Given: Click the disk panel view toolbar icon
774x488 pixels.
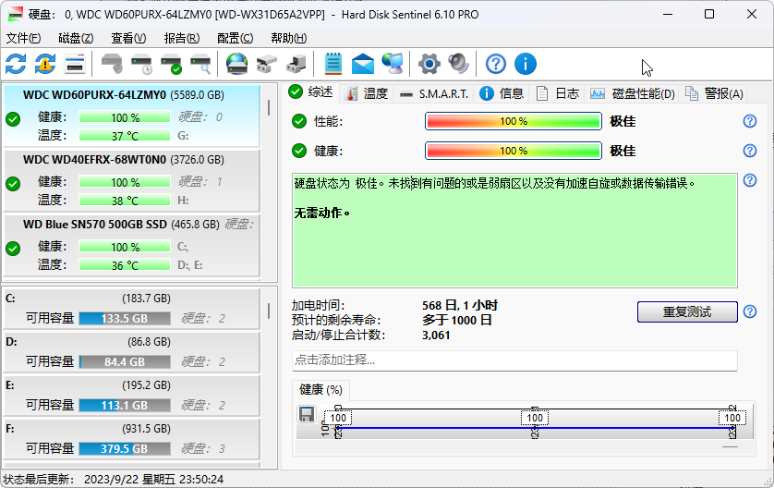Looking at the screenshot, I should (75, 64).
